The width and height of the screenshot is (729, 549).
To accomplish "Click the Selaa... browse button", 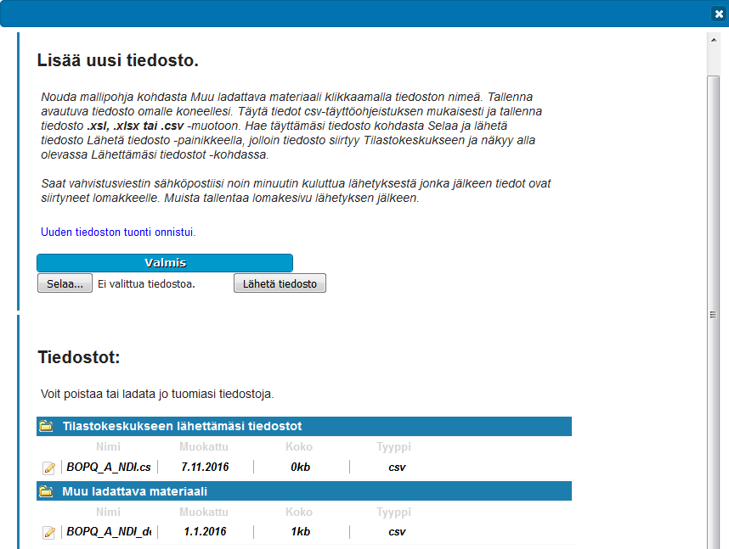I will [65, 283].
